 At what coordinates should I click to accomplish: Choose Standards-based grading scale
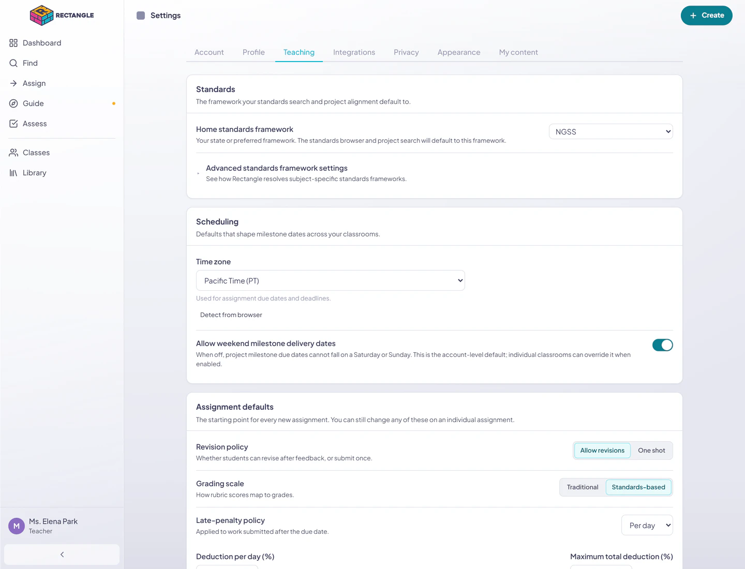click(638, 487)
